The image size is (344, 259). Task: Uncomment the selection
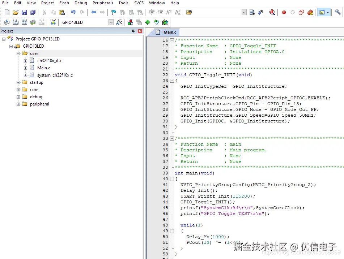coord(178,12)
